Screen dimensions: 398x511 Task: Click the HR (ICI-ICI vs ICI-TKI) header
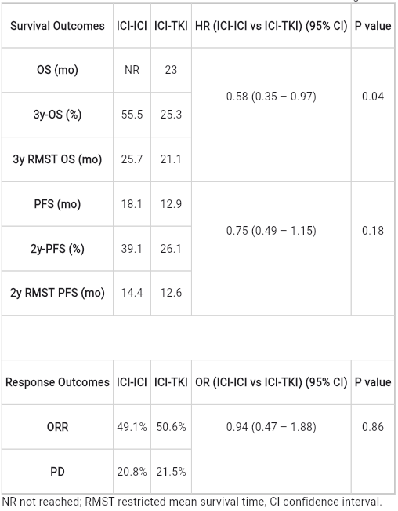[271, 26]
